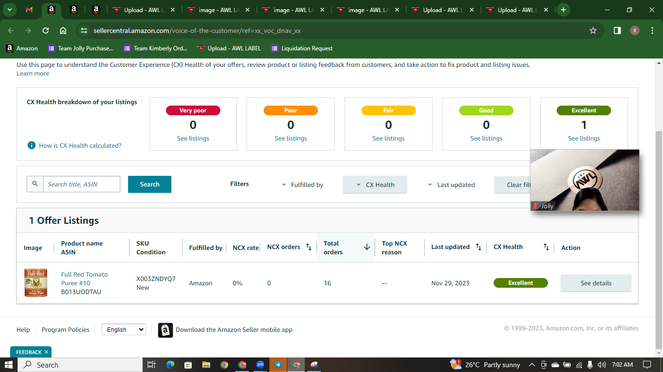The image size is (663, 372).
Task: Expand the CX Health filter dropdown
Action: coord(375,185)
